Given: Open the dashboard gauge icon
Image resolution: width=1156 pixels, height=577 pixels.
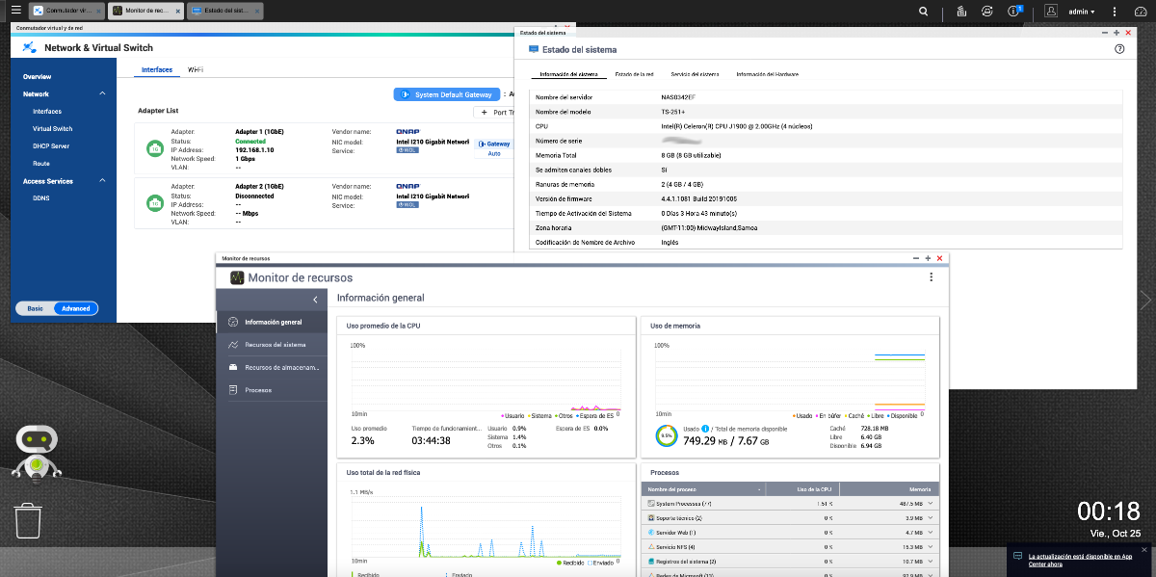Looking at the screenshot, I should click(x=1140, y=12).
